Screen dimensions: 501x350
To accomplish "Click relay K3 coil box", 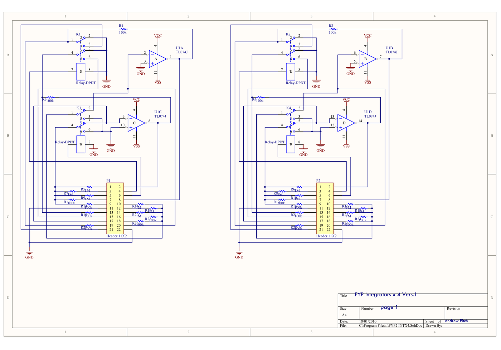I will click(x=81, y=144).
